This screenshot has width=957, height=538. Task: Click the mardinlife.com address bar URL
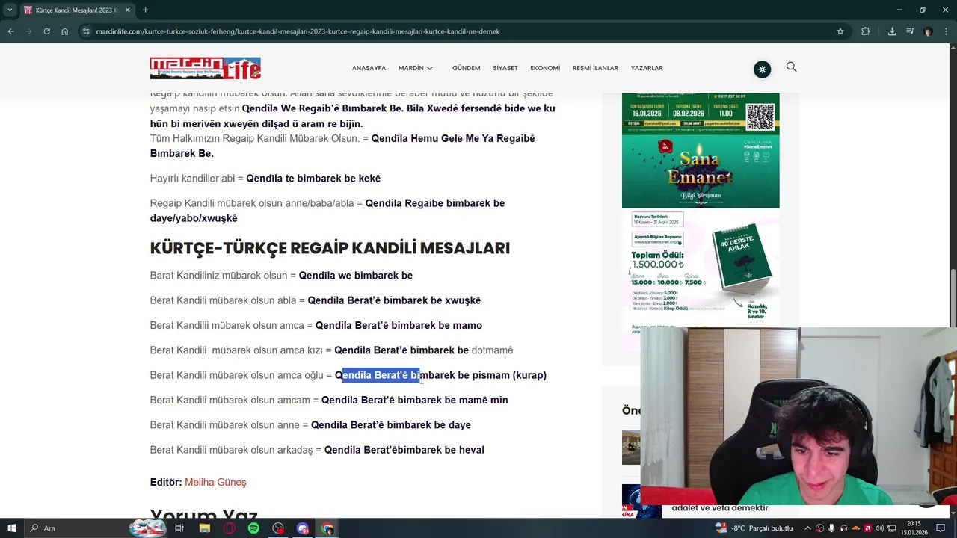[298, 31]
